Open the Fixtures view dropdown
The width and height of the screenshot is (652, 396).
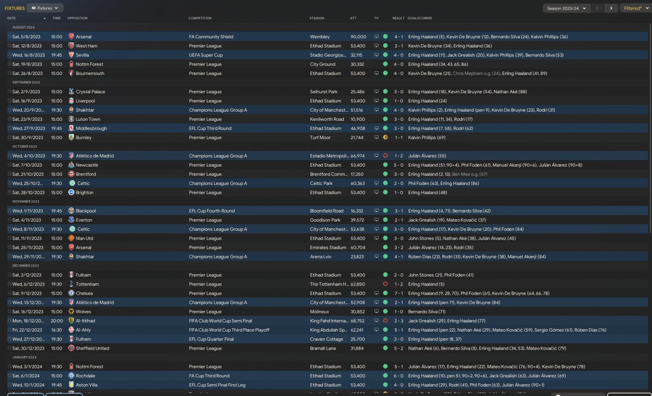click(45, 8)
